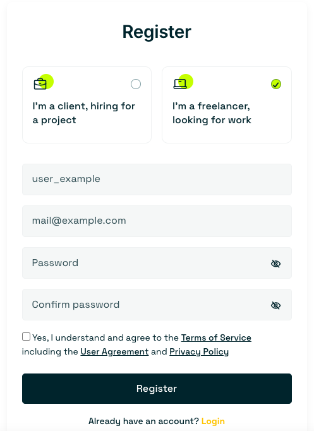The image size is (314, 431).
Task: Open the User Agreement link
Action: click(114, 351)
